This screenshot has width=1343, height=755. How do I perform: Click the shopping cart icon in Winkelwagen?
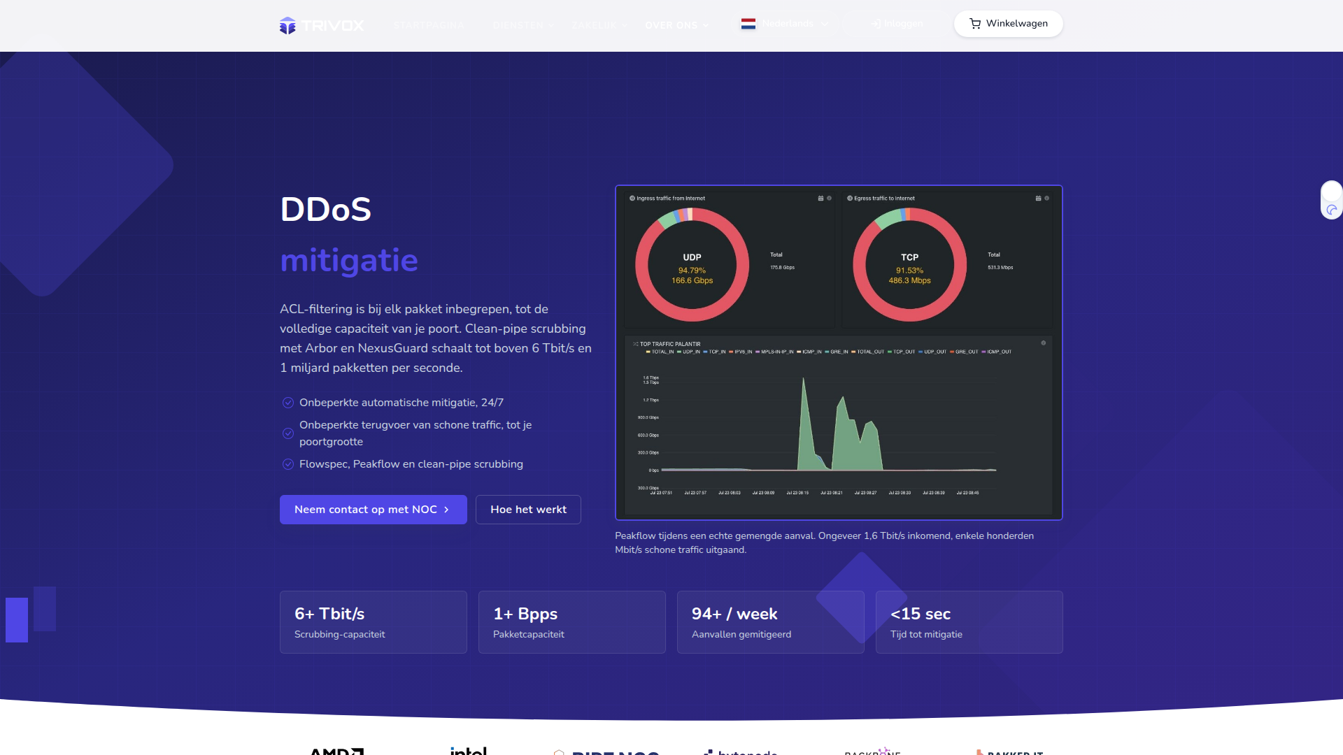[975, 24]
